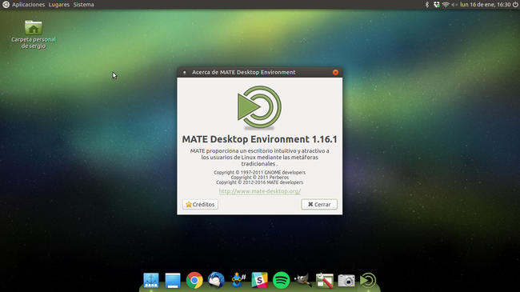
Task: Click the MATE menu logo in the top panel
Action: 6,5
